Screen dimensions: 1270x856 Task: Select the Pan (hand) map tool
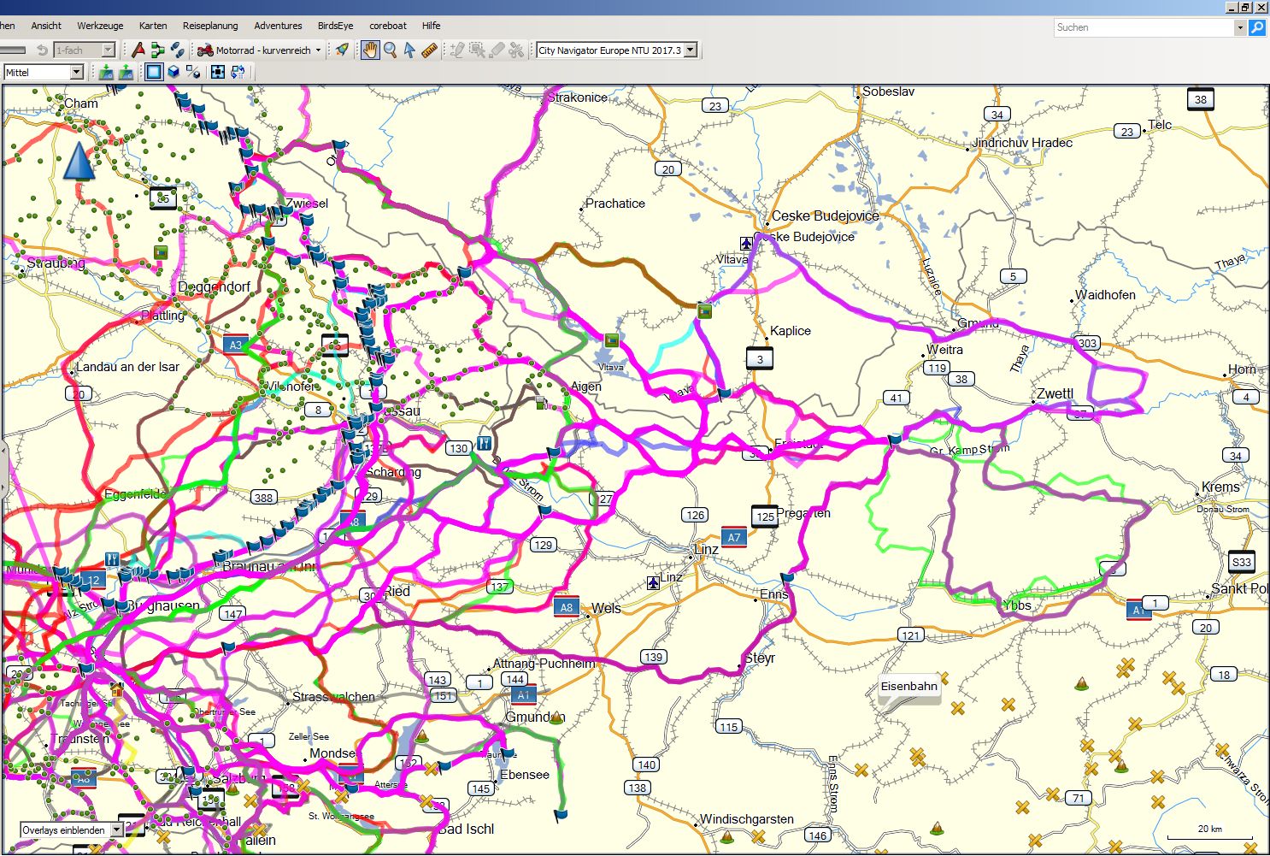[x=370, y=50]
